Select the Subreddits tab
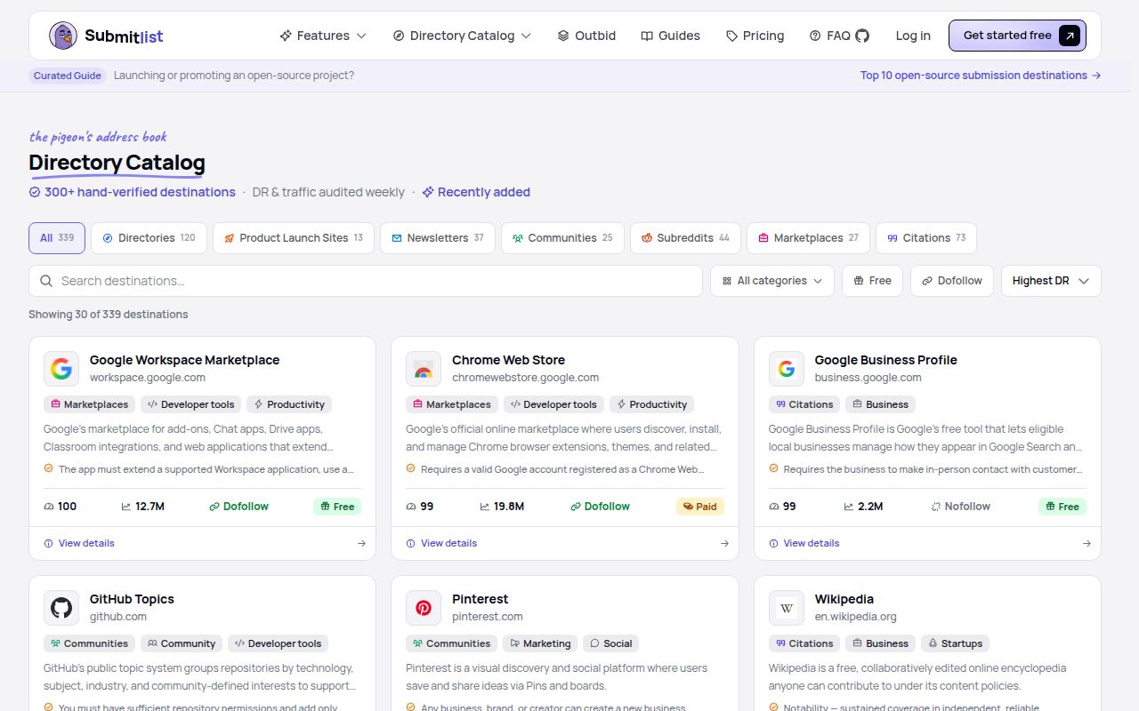 click(x=685, y=238)
